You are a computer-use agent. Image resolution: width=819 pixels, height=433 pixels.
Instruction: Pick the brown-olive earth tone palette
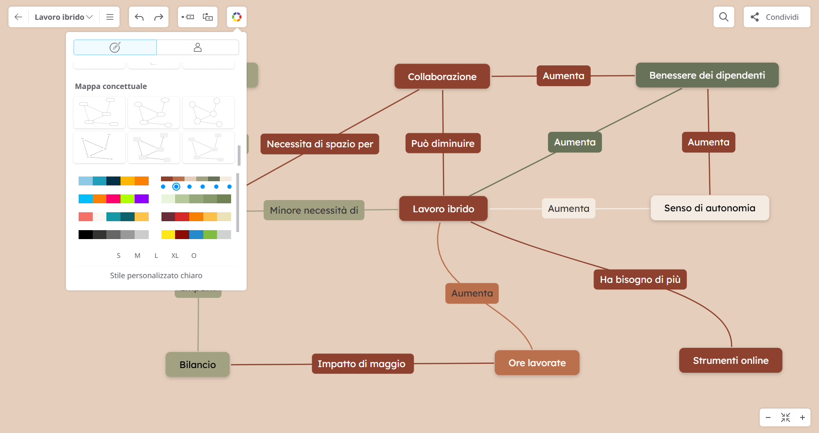point(196,179)
